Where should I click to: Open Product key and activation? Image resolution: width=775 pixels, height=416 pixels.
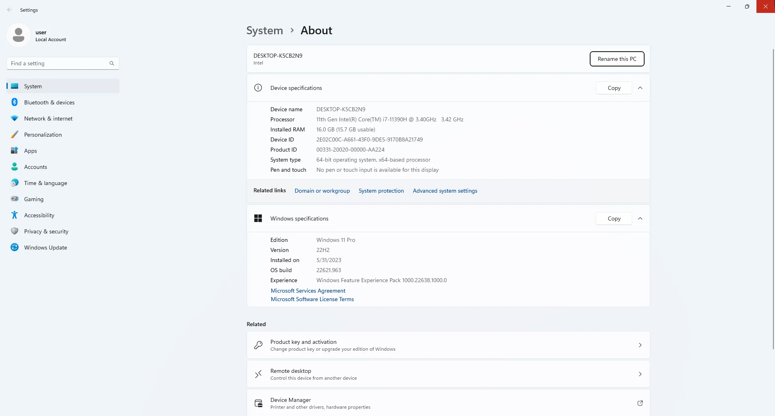[x=448, y=345]
